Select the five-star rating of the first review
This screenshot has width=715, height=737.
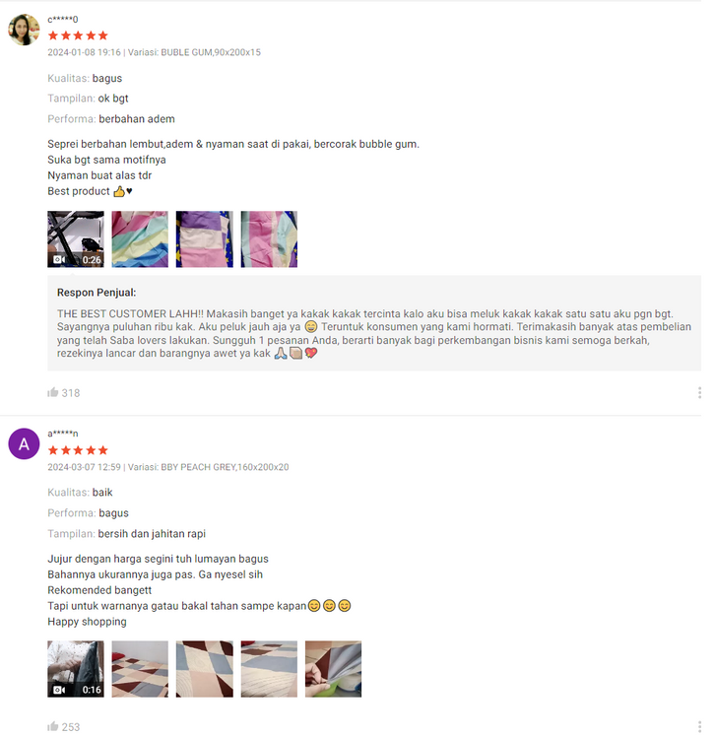(x=78, y=35)
